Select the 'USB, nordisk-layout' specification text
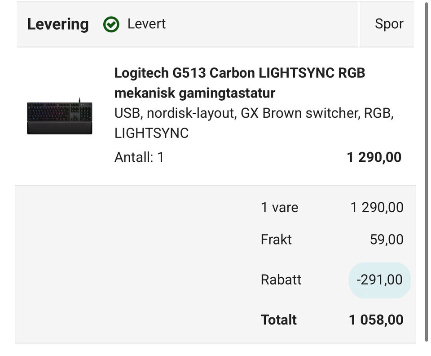Image resolution: width=431 pixels, height=356 pixels. point(175,113)
